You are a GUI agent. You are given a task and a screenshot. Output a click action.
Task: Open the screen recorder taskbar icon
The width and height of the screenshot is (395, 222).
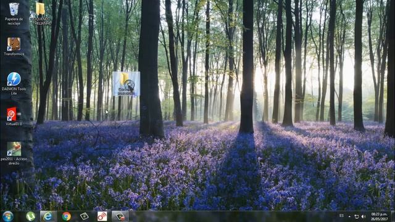[x=120, y=216]
